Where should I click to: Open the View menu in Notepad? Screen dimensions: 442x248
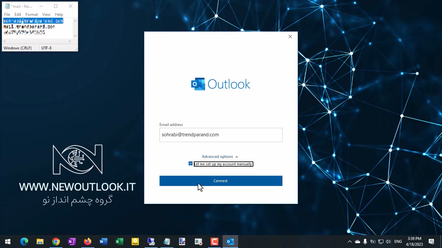pos(46,15)
